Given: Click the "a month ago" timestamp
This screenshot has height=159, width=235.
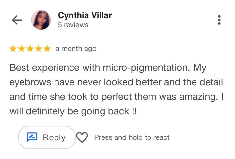Looking at the screenshot, I should (76, 49).
